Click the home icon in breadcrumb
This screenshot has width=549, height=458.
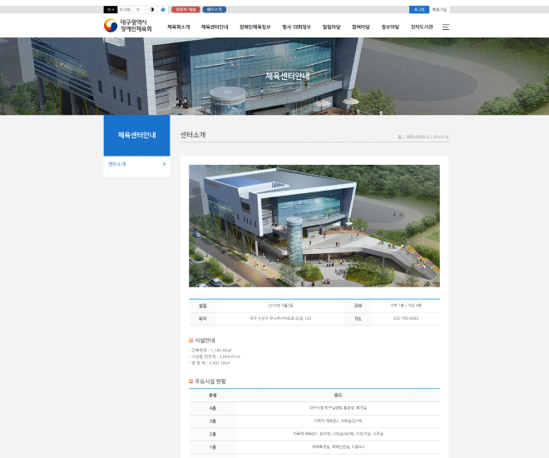[400, 137]
